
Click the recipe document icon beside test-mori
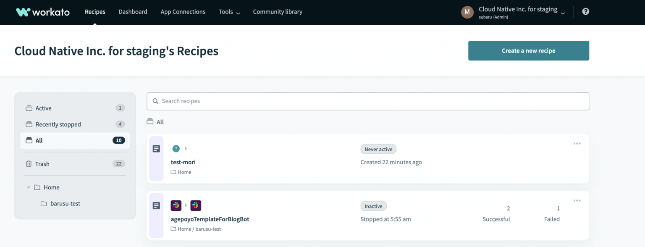(x=156, y=149)
